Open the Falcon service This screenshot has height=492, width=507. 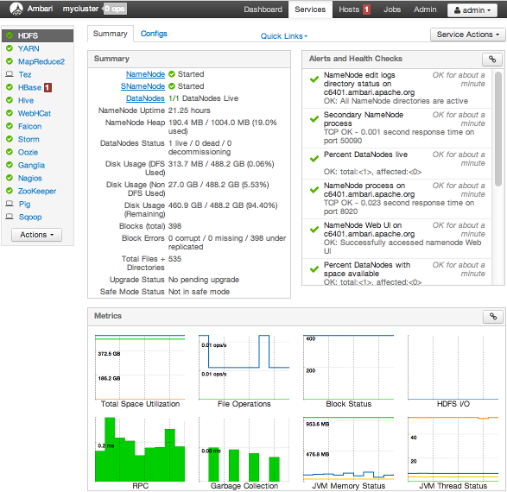click(29, 126)
